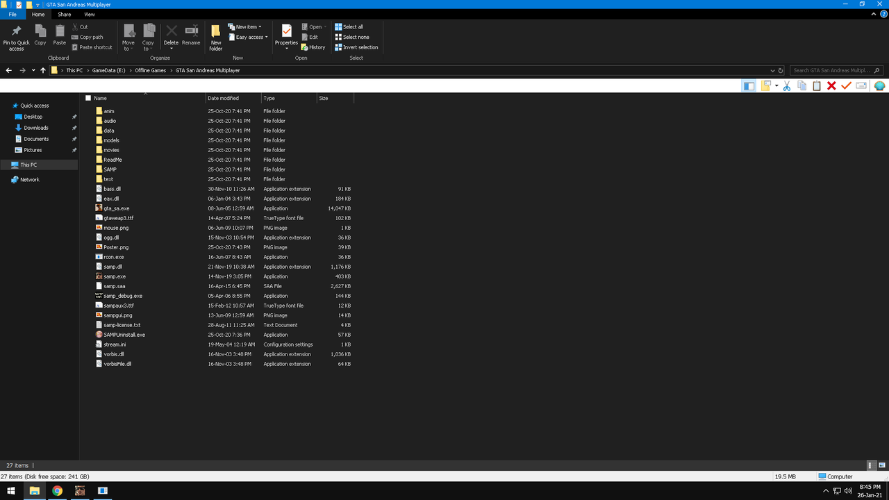889x500 pixels.
Task: Click the Copy icon in white toolbar
Action: pos(801,86)
